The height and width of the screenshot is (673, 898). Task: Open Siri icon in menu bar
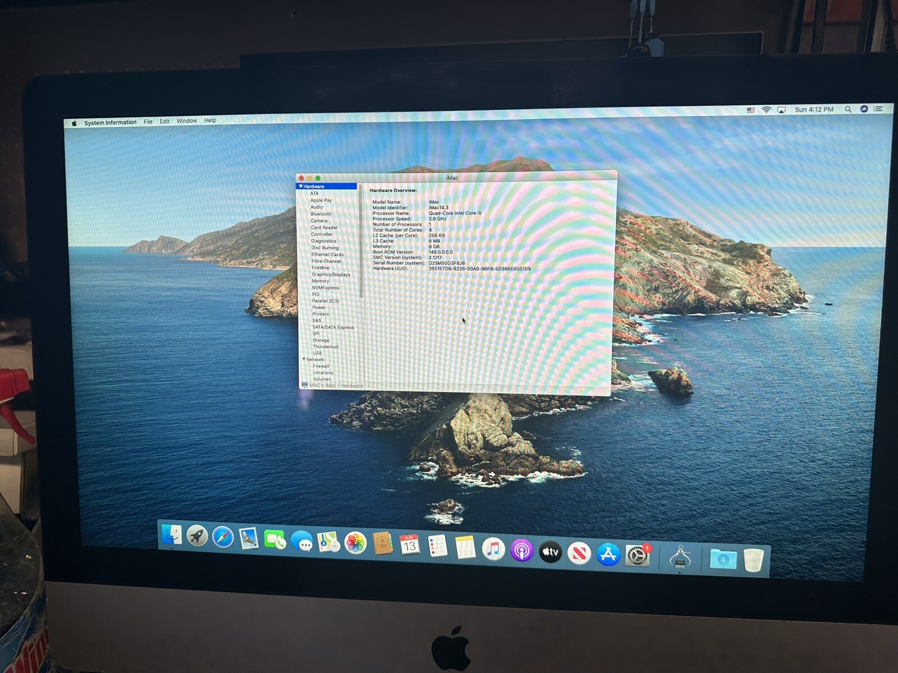click(x=864, y=109)
